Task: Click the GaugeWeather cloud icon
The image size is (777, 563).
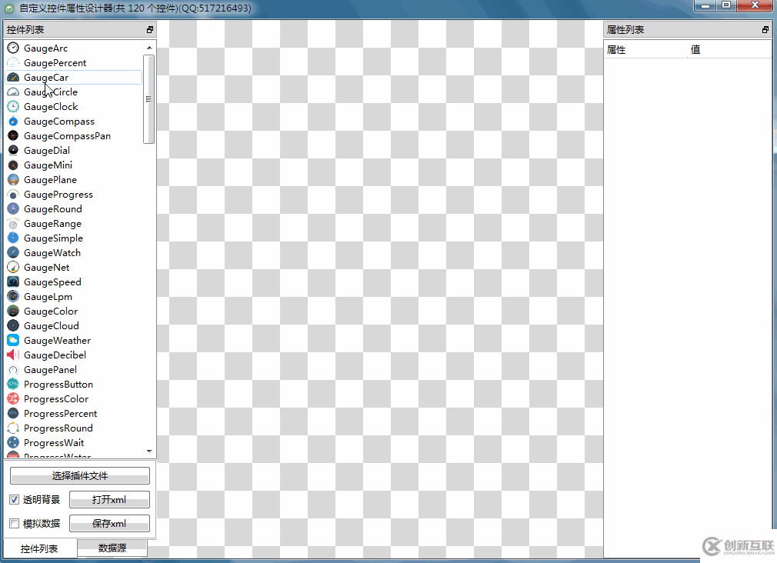Action: 13,341
